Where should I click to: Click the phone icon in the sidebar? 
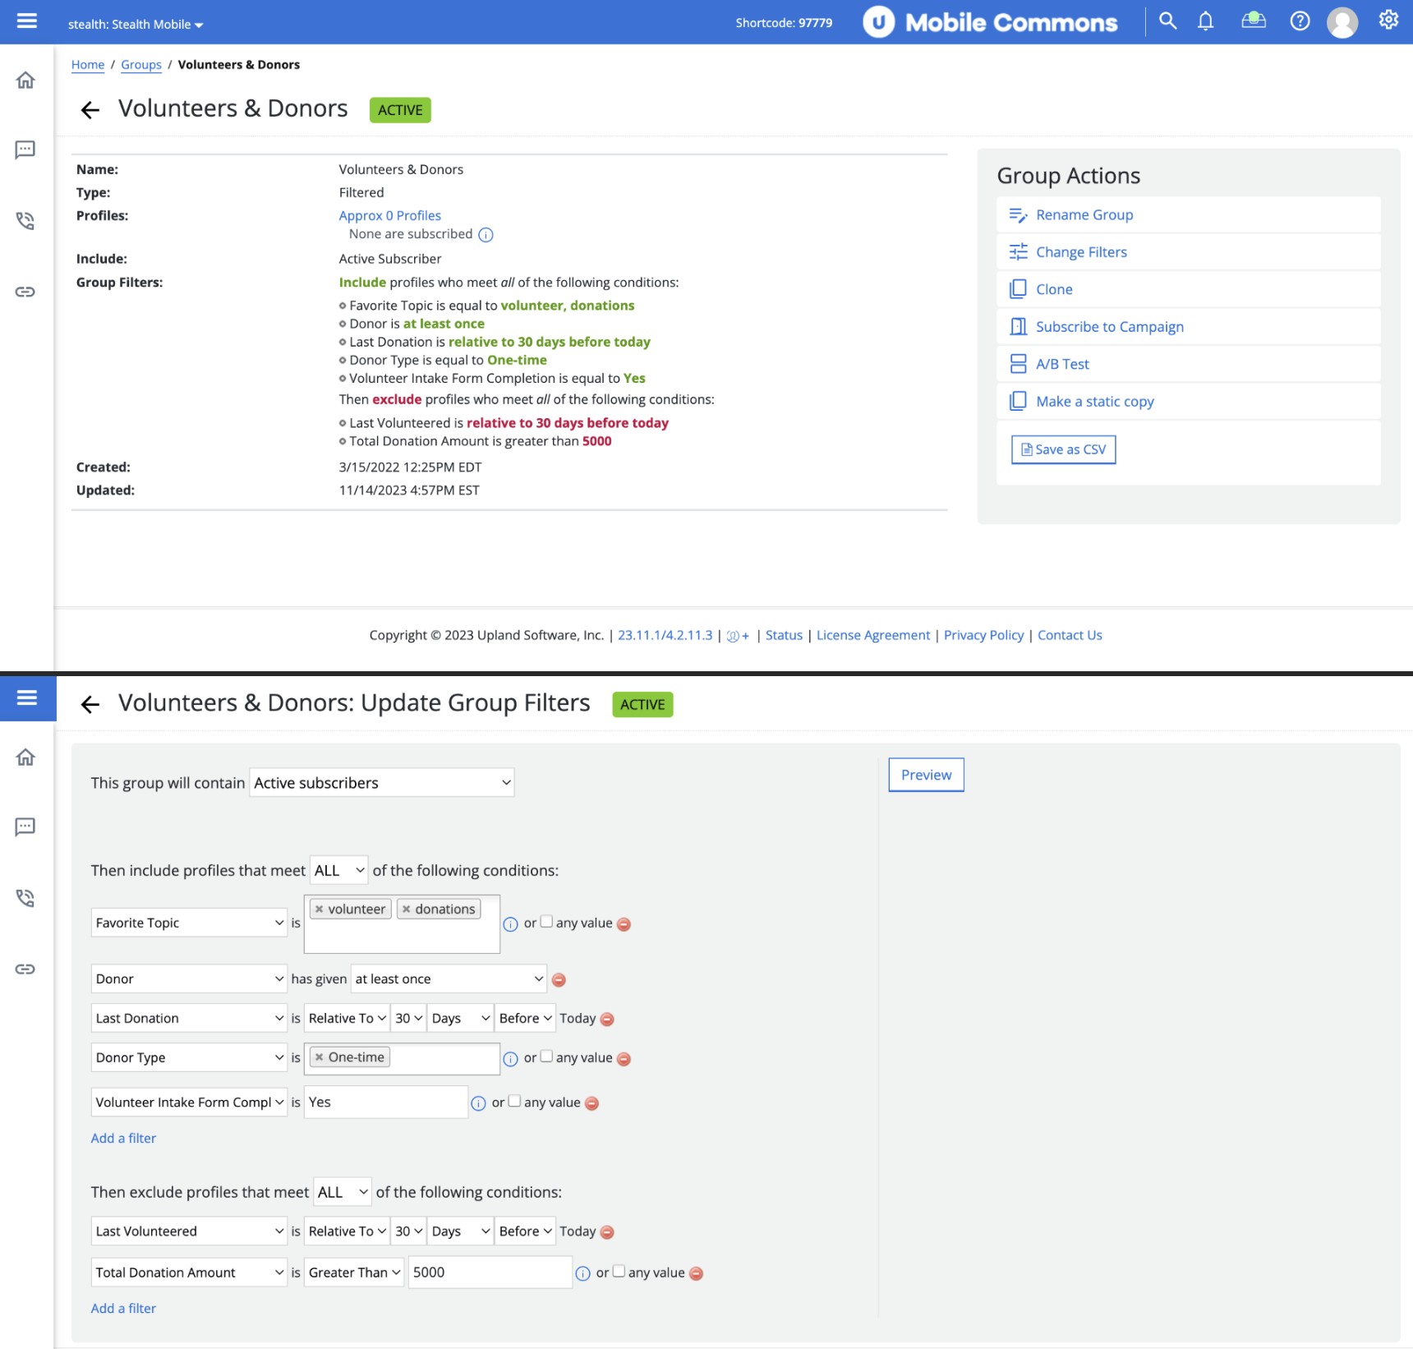tap(25, 220)
